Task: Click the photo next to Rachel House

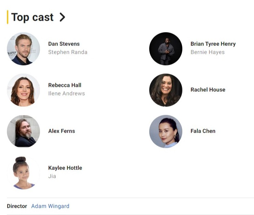Action: click(x=166, y=90)
